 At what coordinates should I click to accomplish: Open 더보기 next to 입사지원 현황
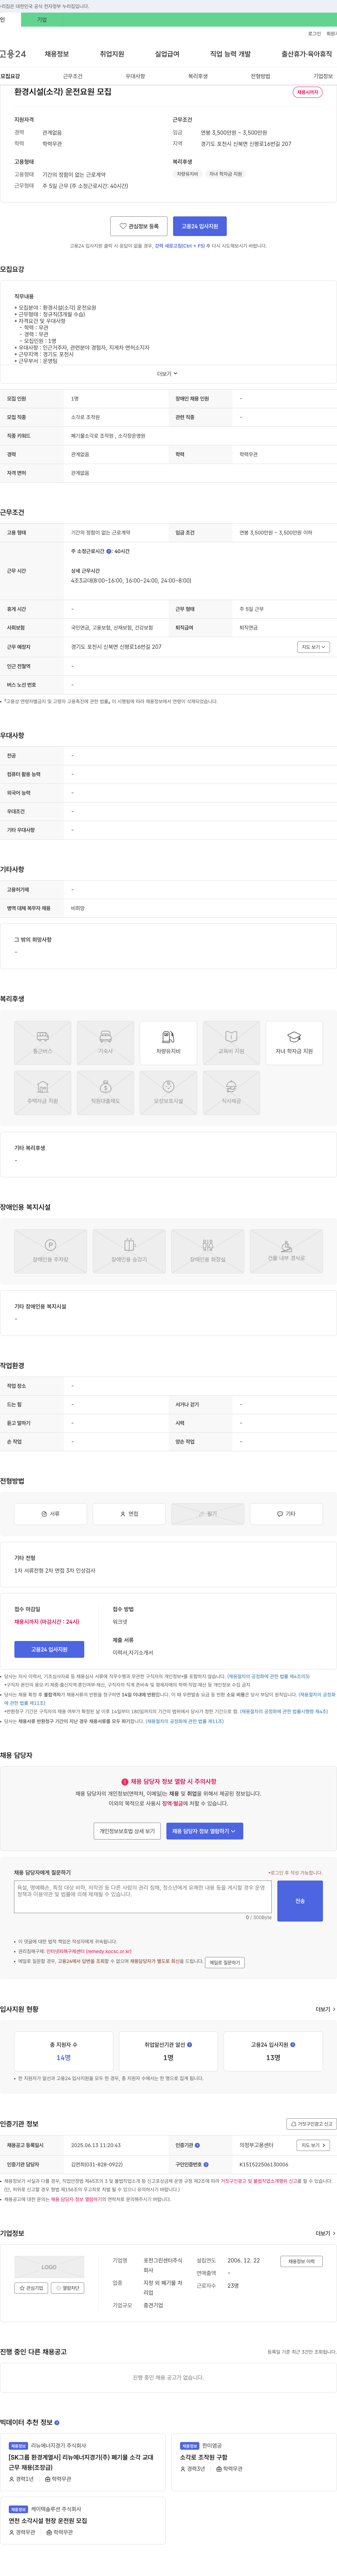click(325, 2009)
